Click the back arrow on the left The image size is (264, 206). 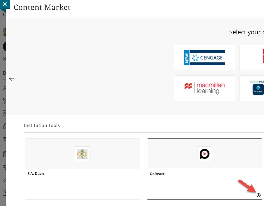point(12,78)
